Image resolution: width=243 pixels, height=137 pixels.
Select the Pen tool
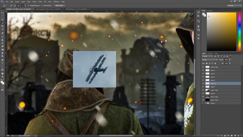pos(2,60)
